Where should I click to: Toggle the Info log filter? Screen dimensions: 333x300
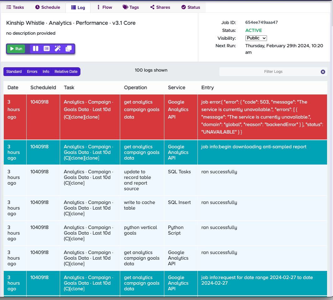[x=46, y=72]
